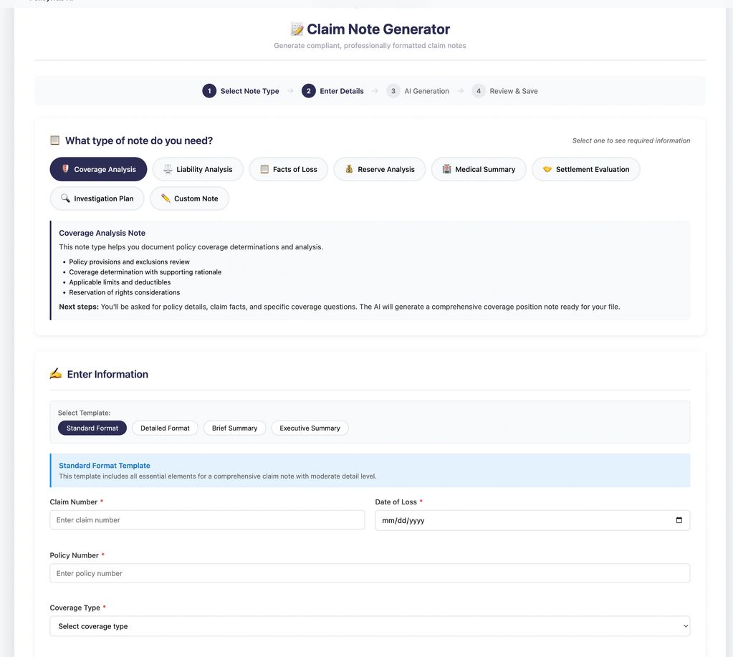Click the handshake icon on Settlement Evaluation
The image size is (733, 657).
547,169
